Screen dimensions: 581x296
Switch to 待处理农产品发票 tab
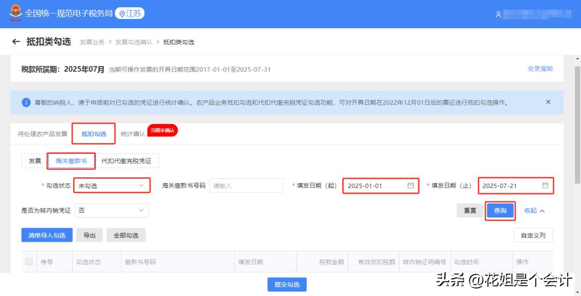42,134
